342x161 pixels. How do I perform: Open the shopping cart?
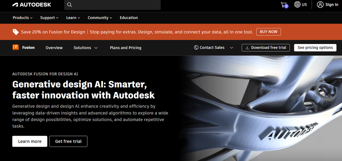(284, 5)
